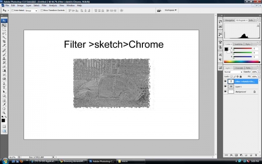Open the micro folder in the taskbar
The width and height of the screenshot is (262, 164).
(x=131, y=161)
